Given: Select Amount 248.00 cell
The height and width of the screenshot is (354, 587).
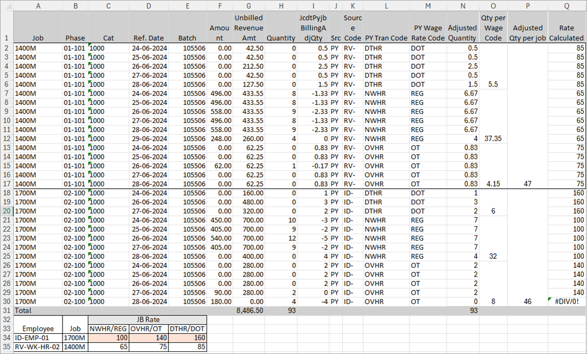Looking at the screenshot, I should [219, 138].
